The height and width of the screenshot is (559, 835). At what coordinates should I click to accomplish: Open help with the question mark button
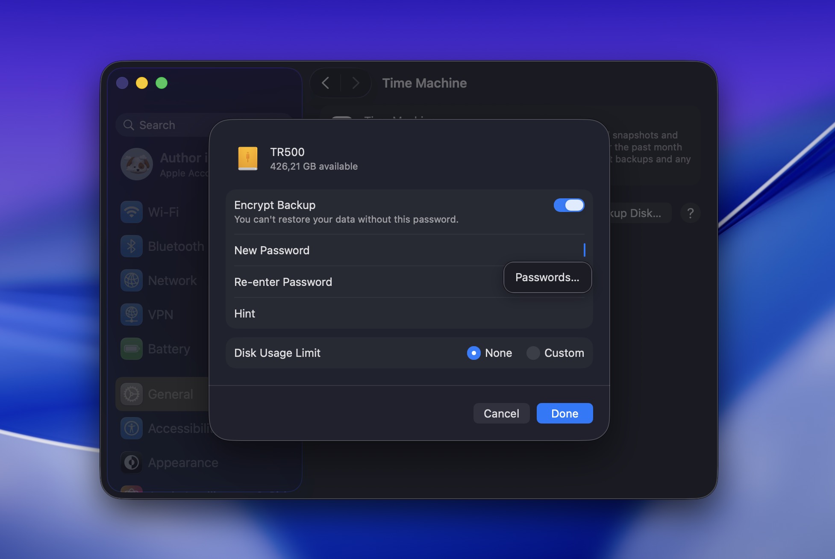click(x=690, y=213)
